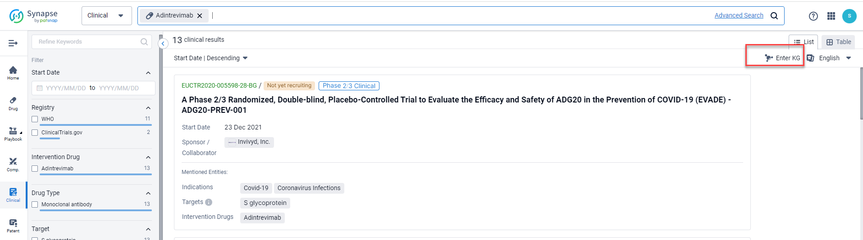Check the WHO registry checkbox
863x240 pixels.
(35, 119)
